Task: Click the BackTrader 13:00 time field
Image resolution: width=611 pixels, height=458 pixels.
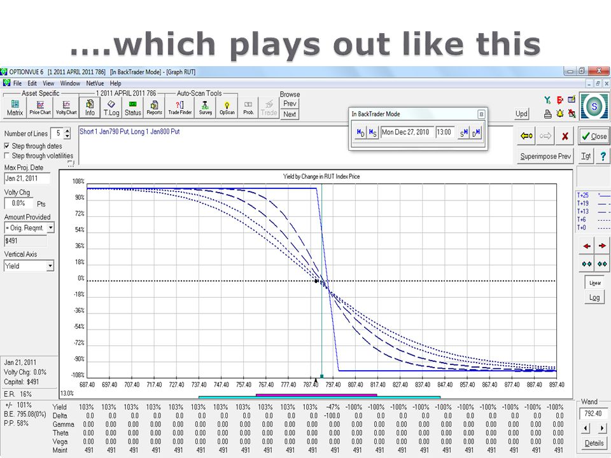Action: (445, 132)
